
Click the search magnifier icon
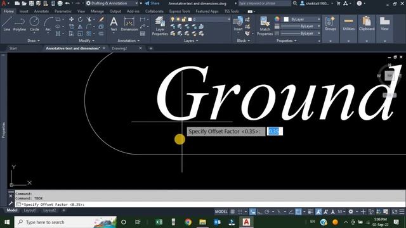(295, 3)
